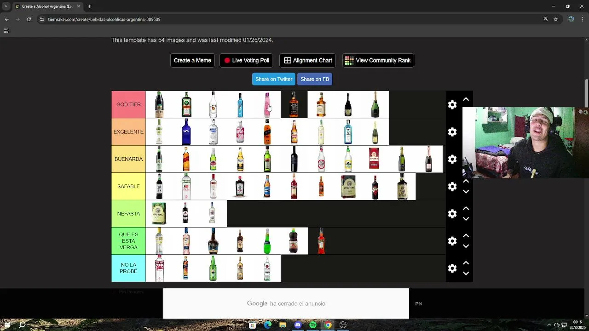Share on Twitter
The width and height of the screenshot is (589, 331).
[x=274, y=79]
